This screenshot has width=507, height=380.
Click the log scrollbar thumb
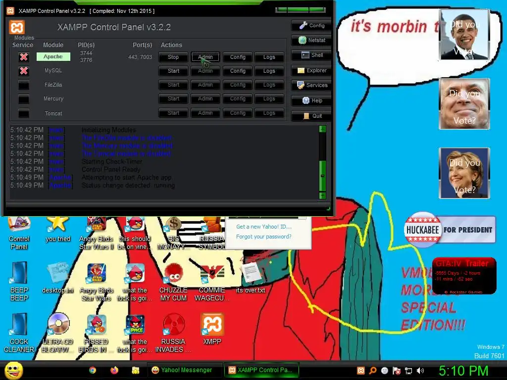tap(322, 176)
